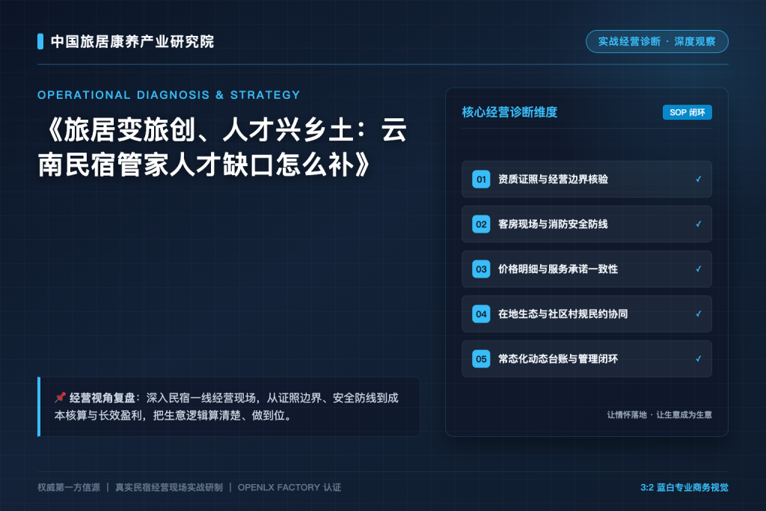This screenshot has width=766, height=511.
Task: Click the 05 number badge
Action: coord(481,359)
